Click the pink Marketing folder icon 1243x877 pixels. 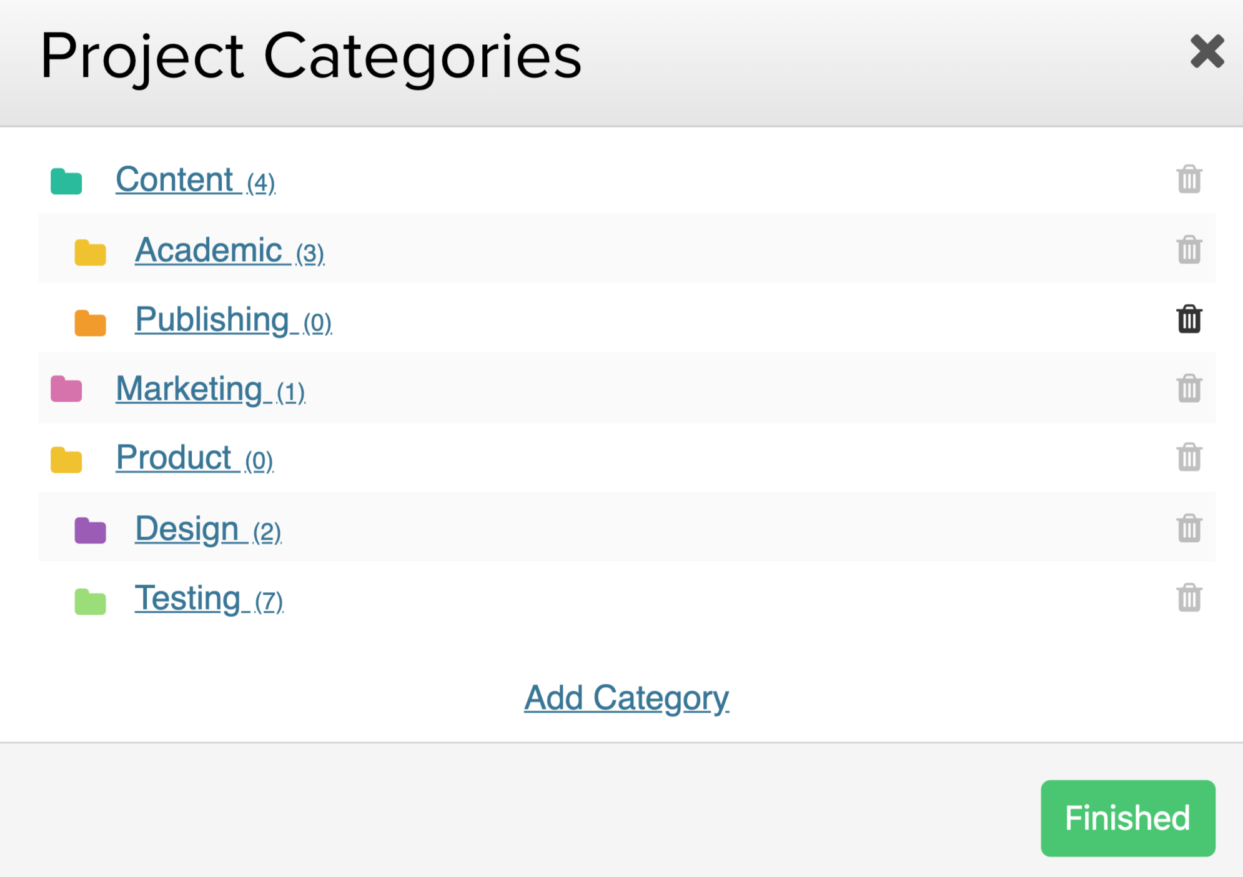pyautogui.click(x=66, y=389)
